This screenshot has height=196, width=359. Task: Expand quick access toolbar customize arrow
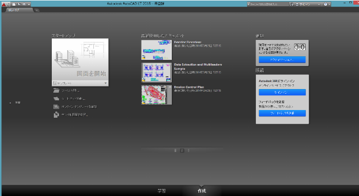pyautogui.click(x=29, y=4)
